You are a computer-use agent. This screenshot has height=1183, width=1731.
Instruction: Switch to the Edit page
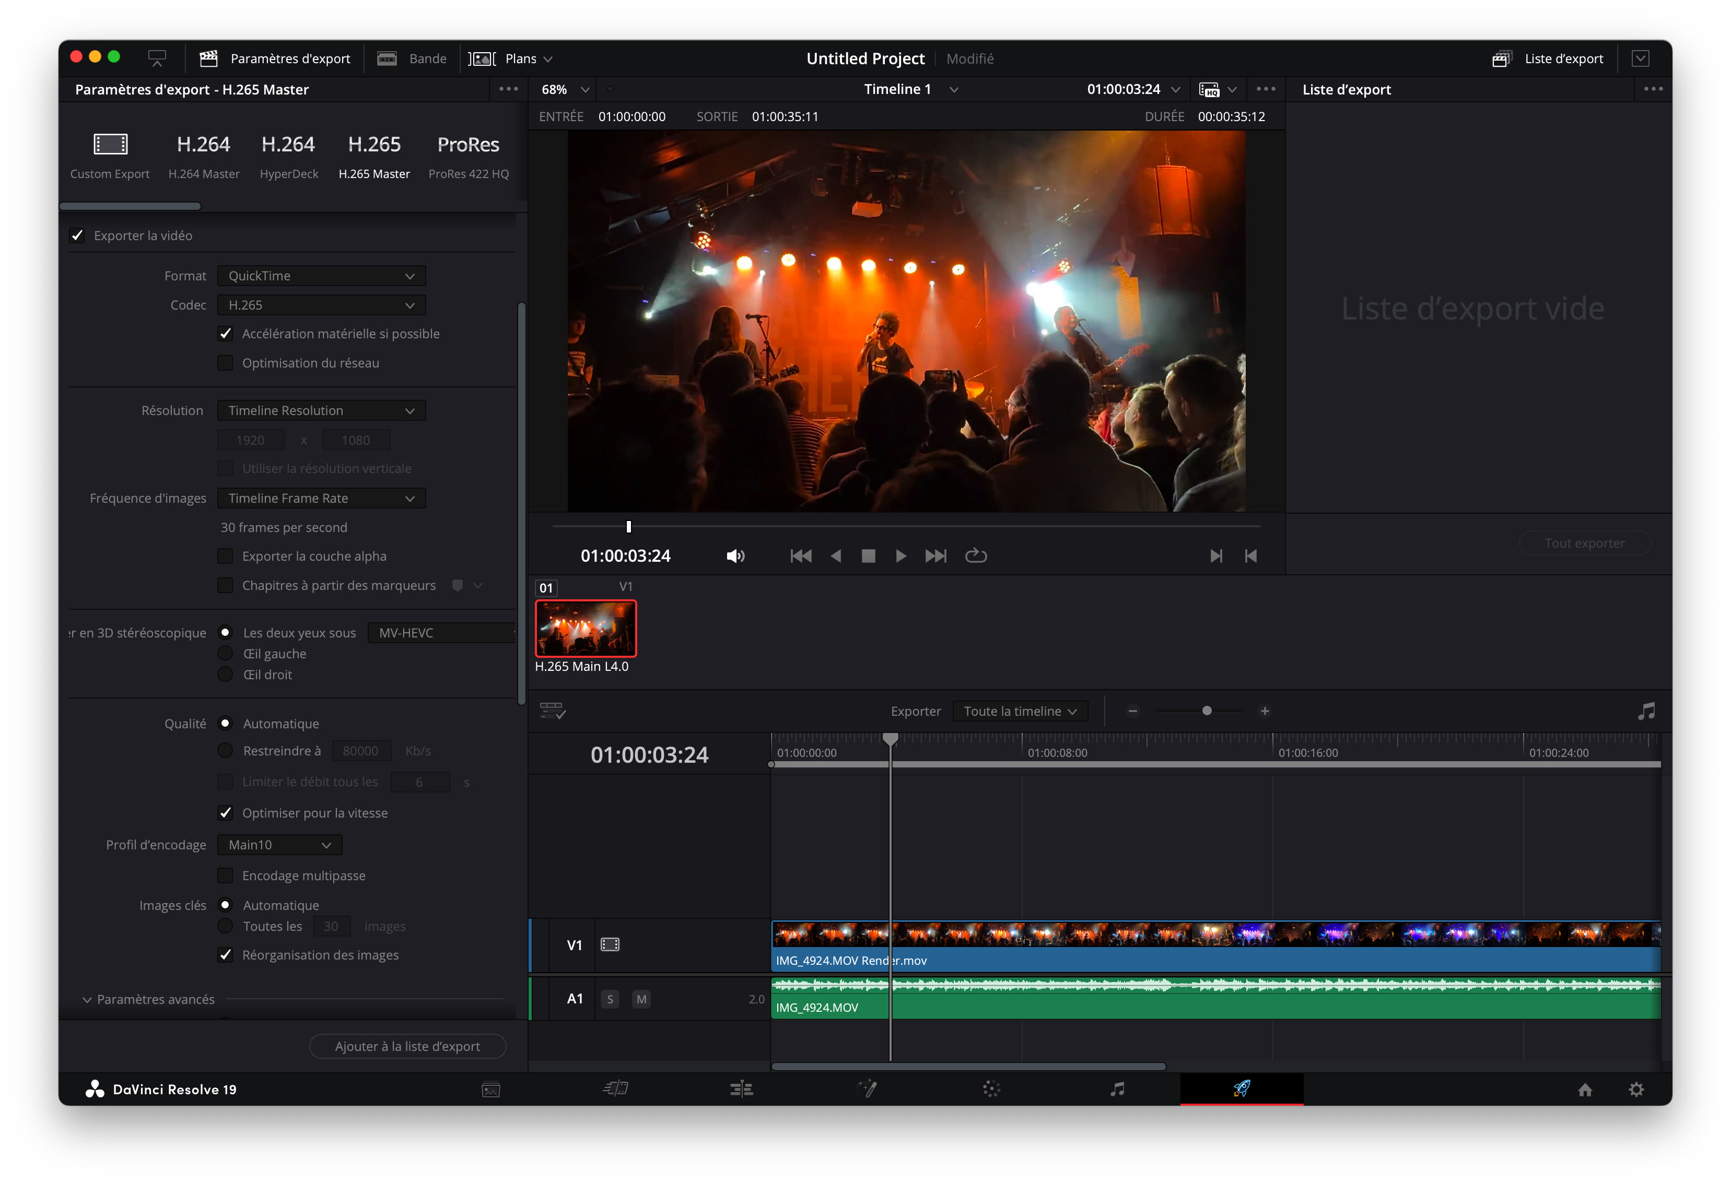click(741, 1089)
